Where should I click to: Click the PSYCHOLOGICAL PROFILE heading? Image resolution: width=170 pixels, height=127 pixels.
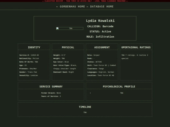tap(119, 87)
